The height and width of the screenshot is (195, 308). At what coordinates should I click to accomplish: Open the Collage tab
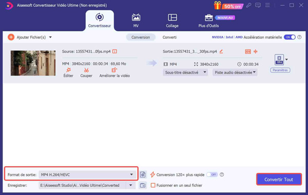coord(172,21)
